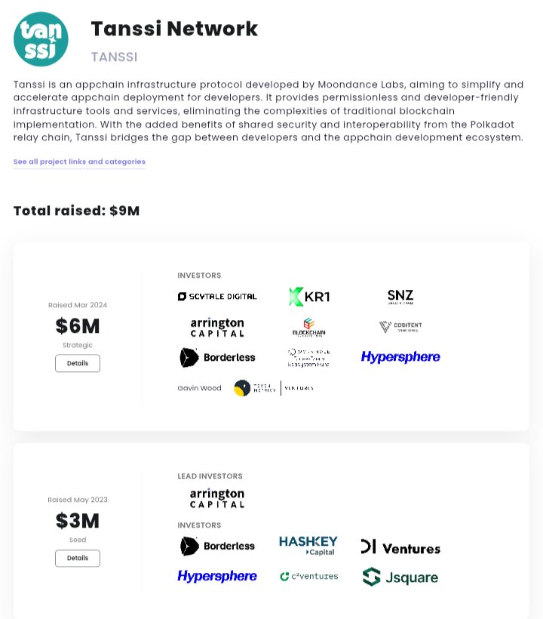Select the Jsquare investor logo
543x619 pixels.
(400, 577)
